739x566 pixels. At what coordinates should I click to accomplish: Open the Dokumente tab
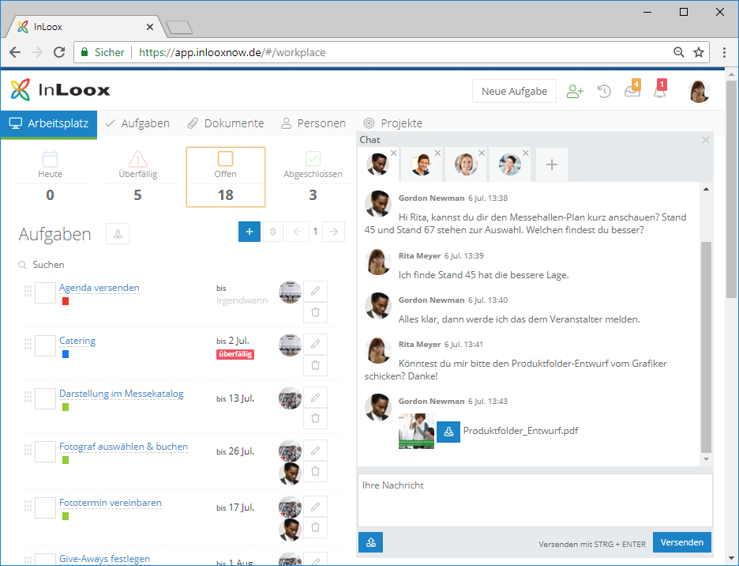tap(226, 123)
